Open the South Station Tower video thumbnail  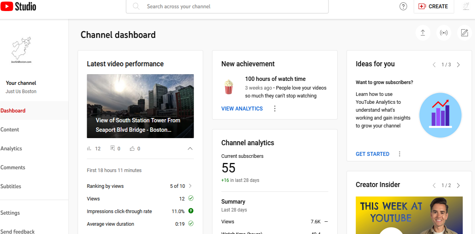click(x=141, y=106)
